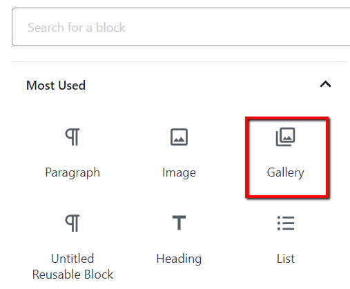This screenshot has height=289, width=350.
Task: Insert an Image block via its icon
Action: pos(179,137)
